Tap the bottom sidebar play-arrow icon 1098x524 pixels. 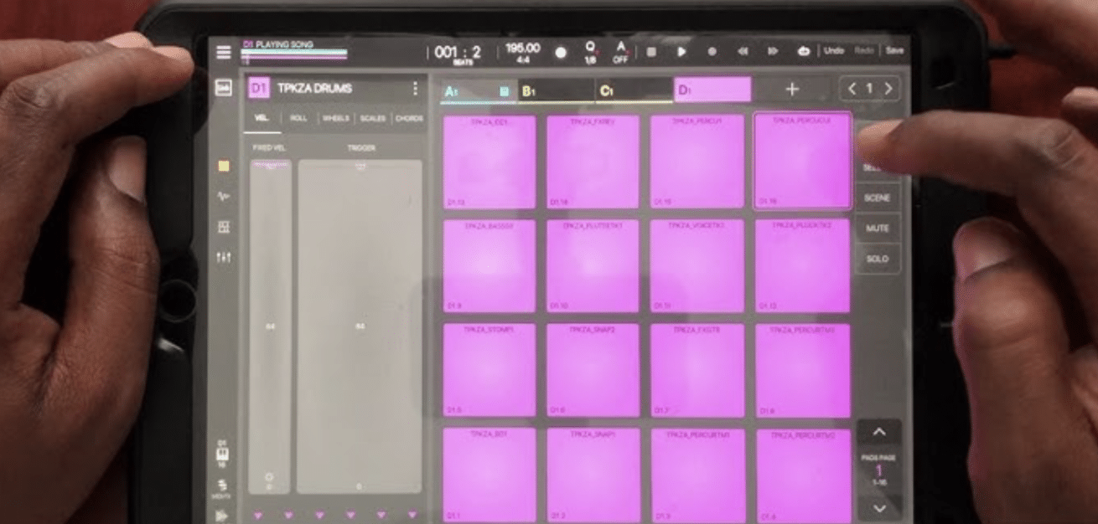point(223,516)
